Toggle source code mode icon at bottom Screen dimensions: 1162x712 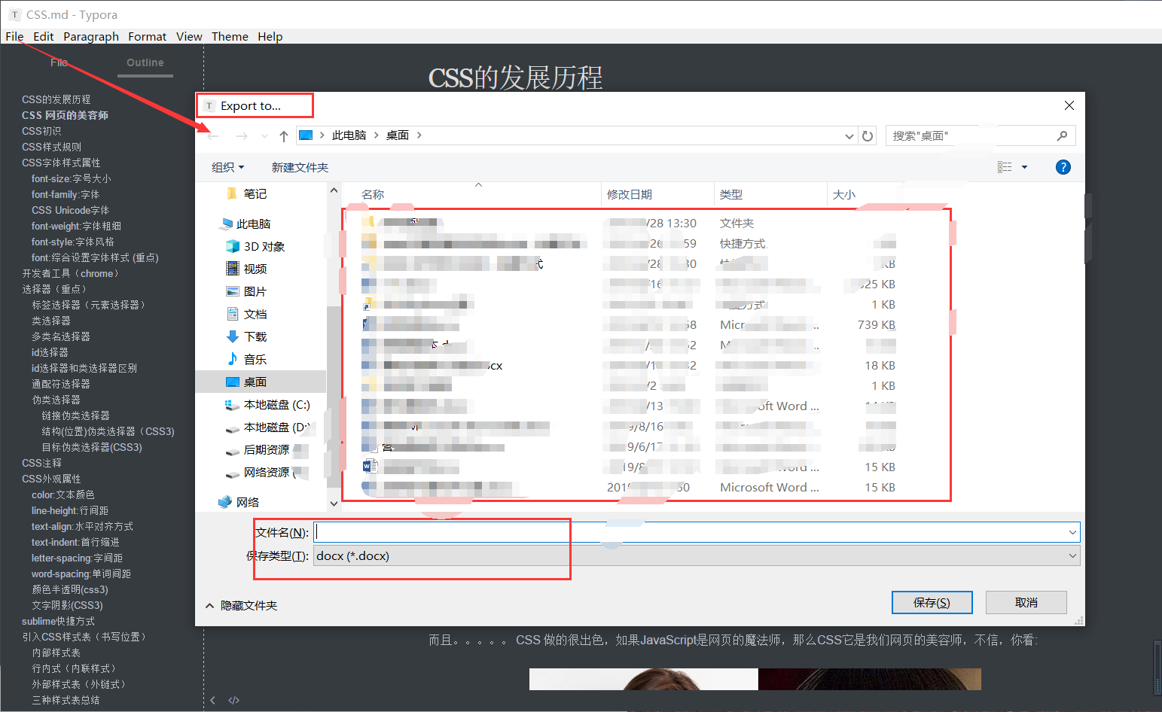pos(234,700)
